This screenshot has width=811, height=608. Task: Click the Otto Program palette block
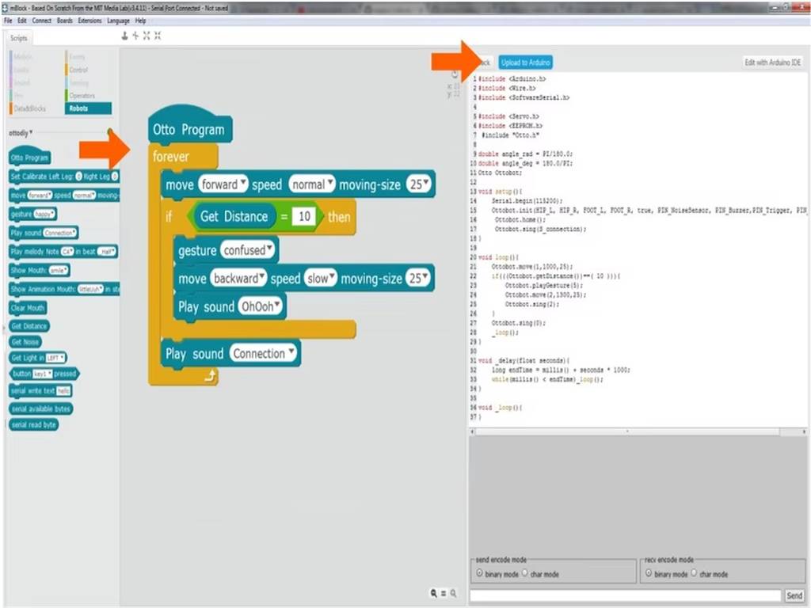click(30, 158)
